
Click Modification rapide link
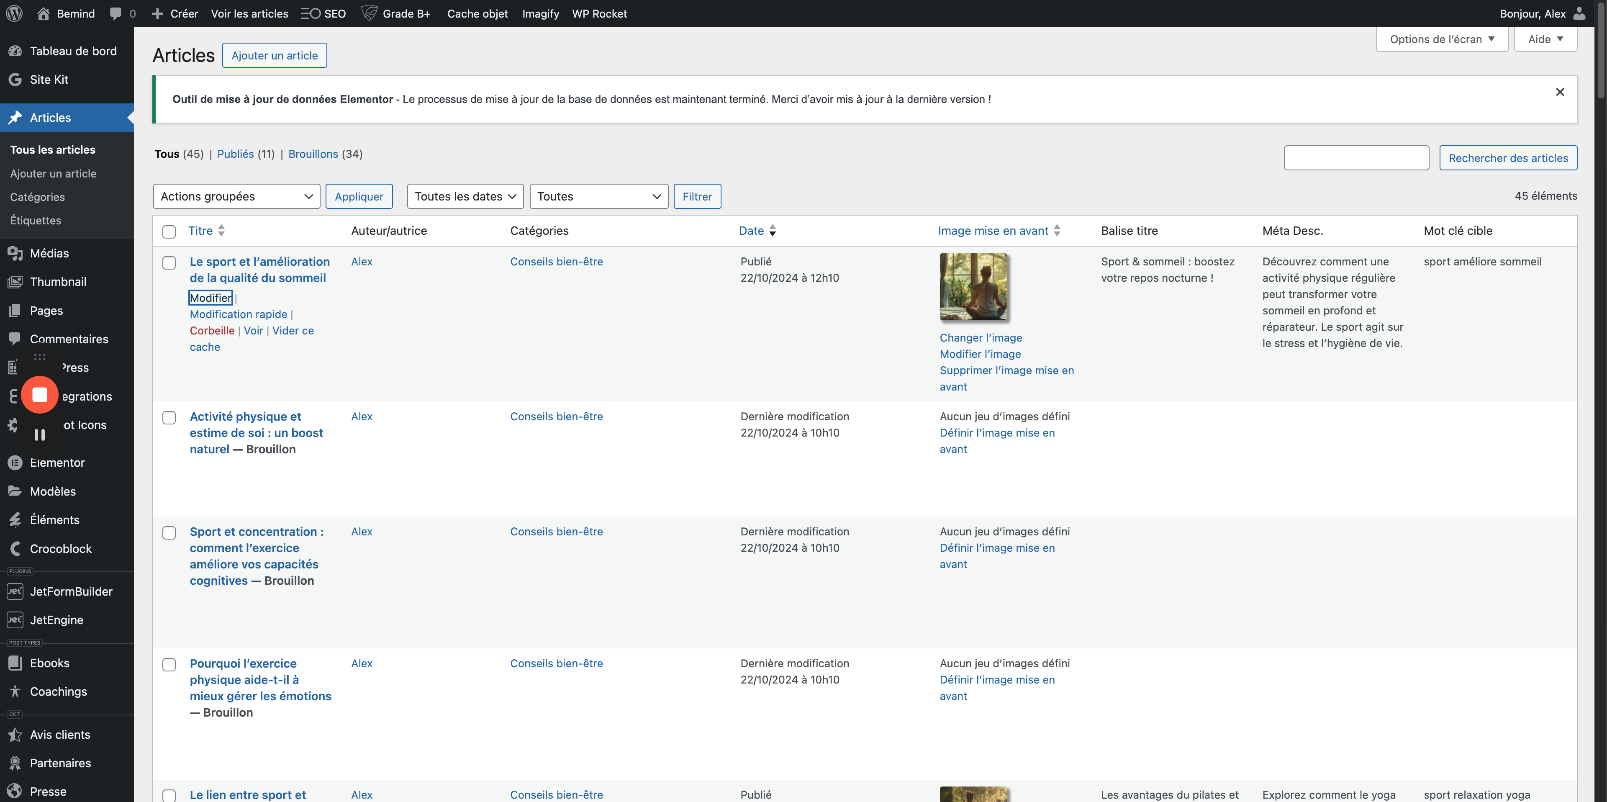click(x=238, y=314)
